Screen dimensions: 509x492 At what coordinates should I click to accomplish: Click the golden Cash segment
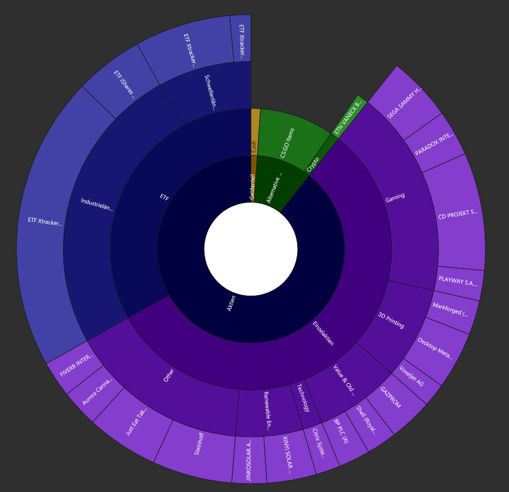(x=255, y=133)
